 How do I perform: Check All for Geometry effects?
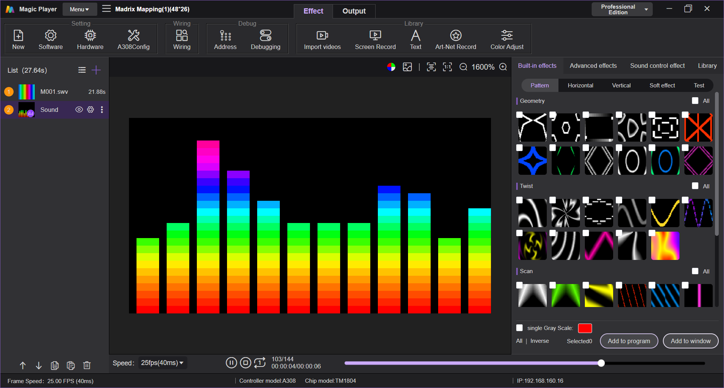tap(695, 101)
